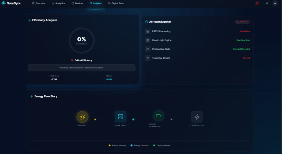282x154 pixels.
Task: Open the user avatar A menu
Action: coord(275,3)
